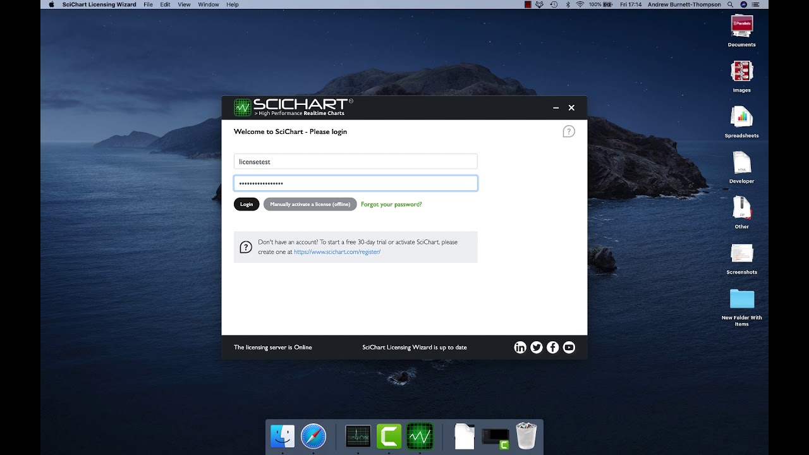Open the Window menu

click(x=209, y=4)
